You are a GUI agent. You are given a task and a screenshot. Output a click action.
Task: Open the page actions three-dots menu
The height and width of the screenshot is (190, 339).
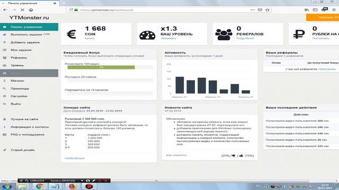click(252, 10)
